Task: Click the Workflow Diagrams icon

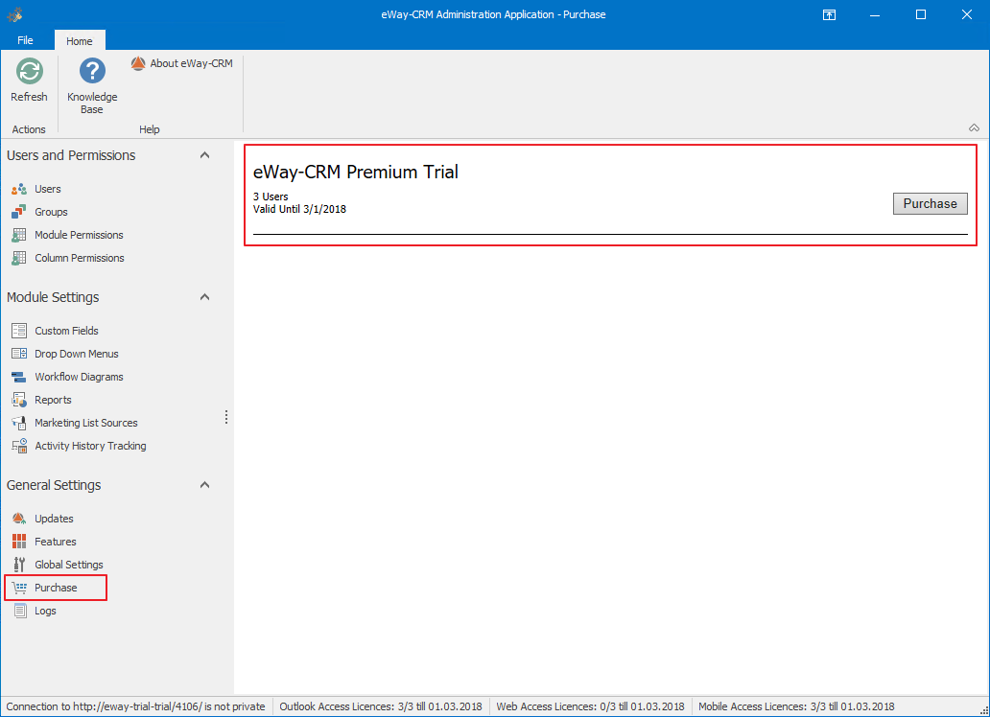Action: [x=19, y=377]
